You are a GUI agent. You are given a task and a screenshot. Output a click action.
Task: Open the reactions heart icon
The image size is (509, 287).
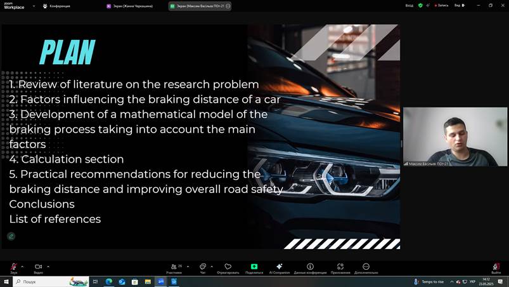point(228,267)
